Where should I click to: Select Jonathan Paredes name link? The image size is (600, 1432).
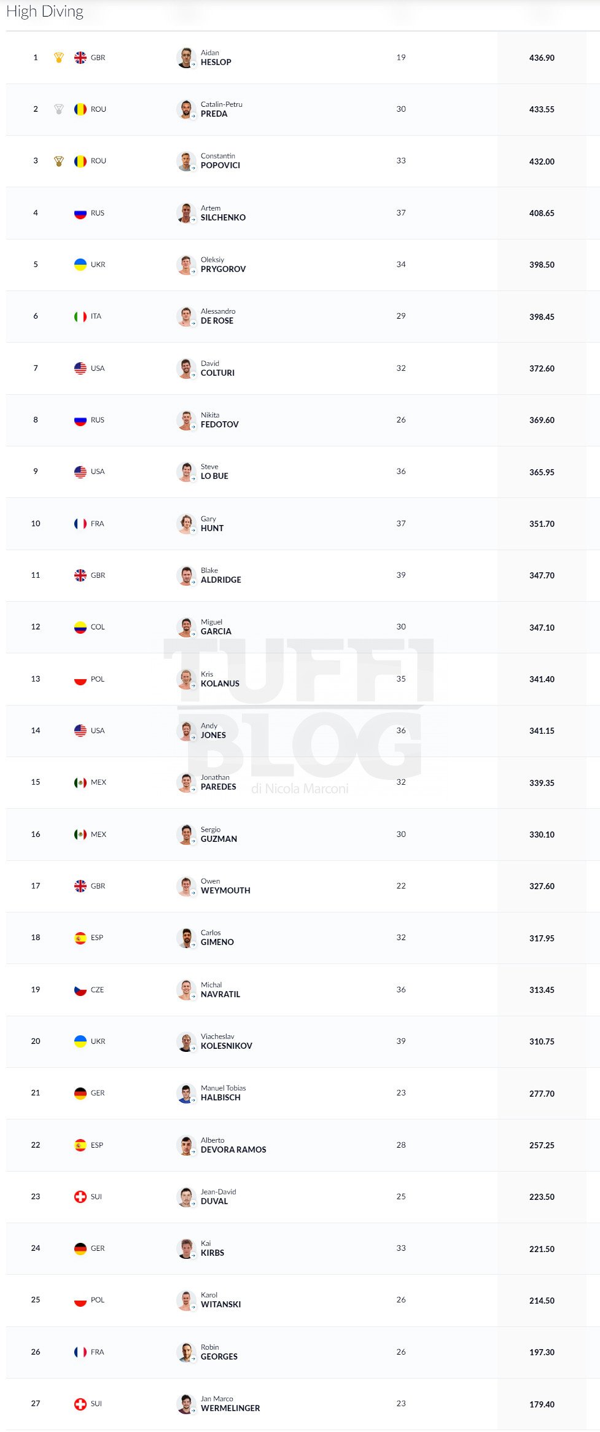click(219, 782)
